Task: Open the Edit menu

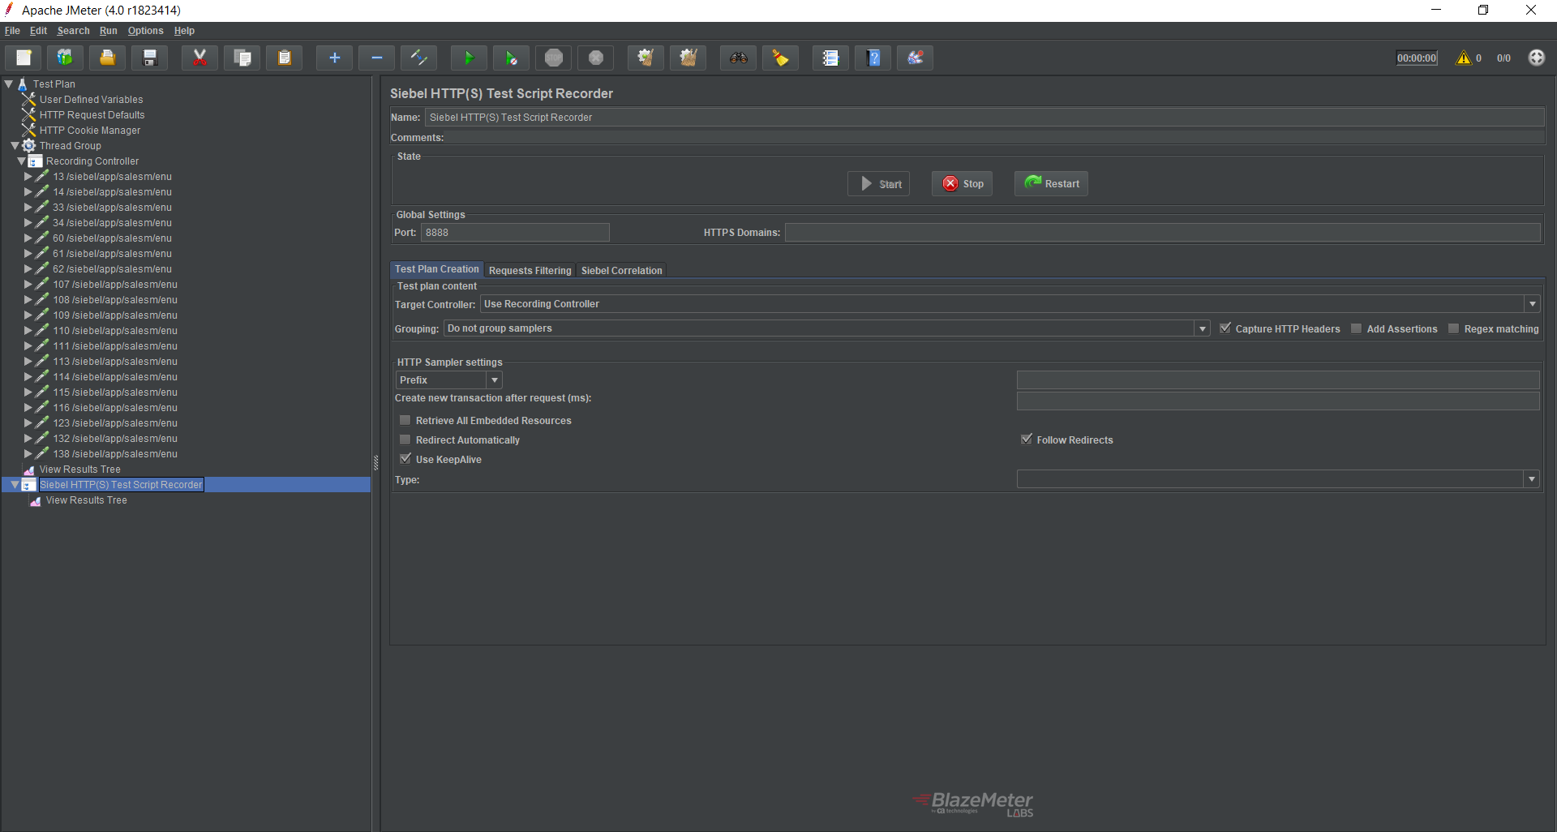Action: tap(38, 31)
